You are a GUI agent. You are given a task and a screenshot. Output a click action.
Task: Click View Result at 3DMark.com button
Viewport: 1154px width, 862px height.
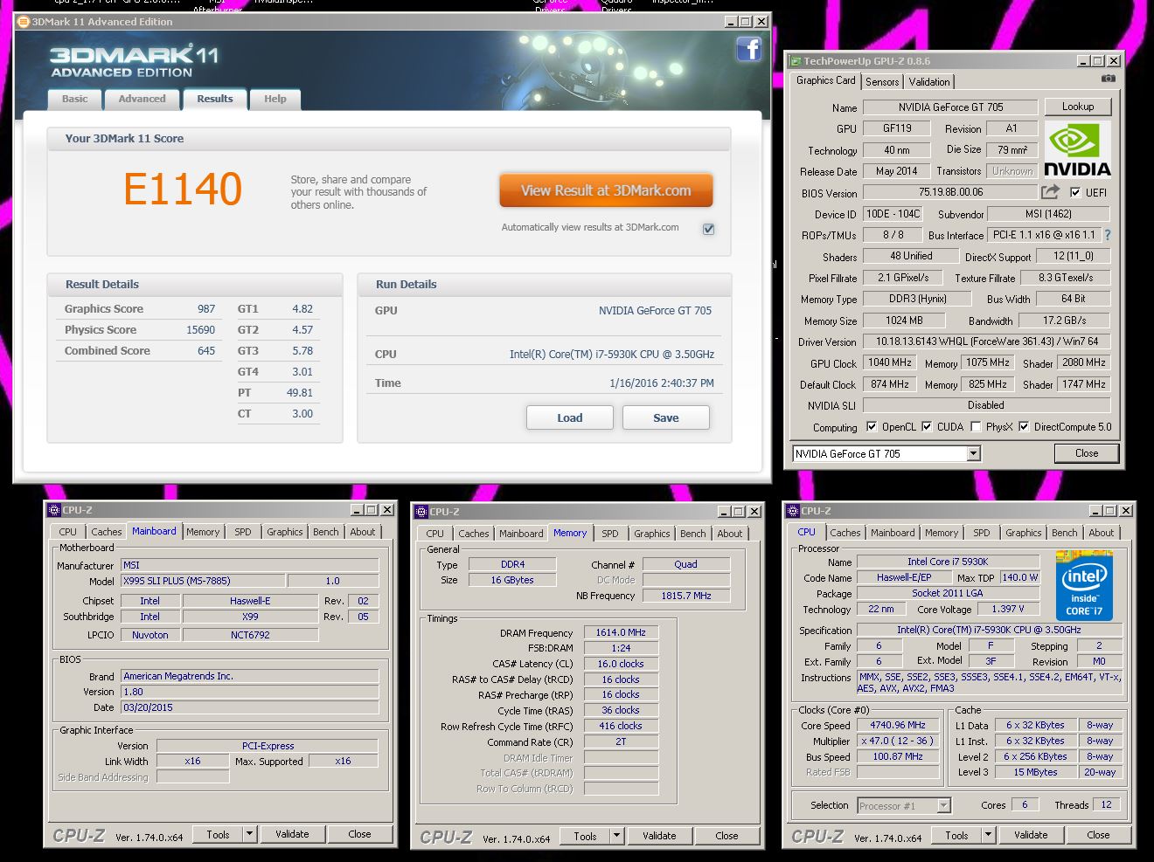pos(607,190)
